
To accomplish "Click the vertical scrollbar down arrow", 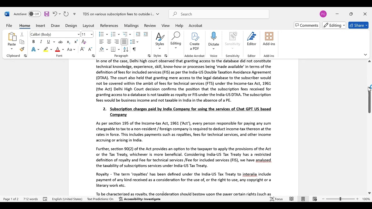I will (x=369, y=193).
